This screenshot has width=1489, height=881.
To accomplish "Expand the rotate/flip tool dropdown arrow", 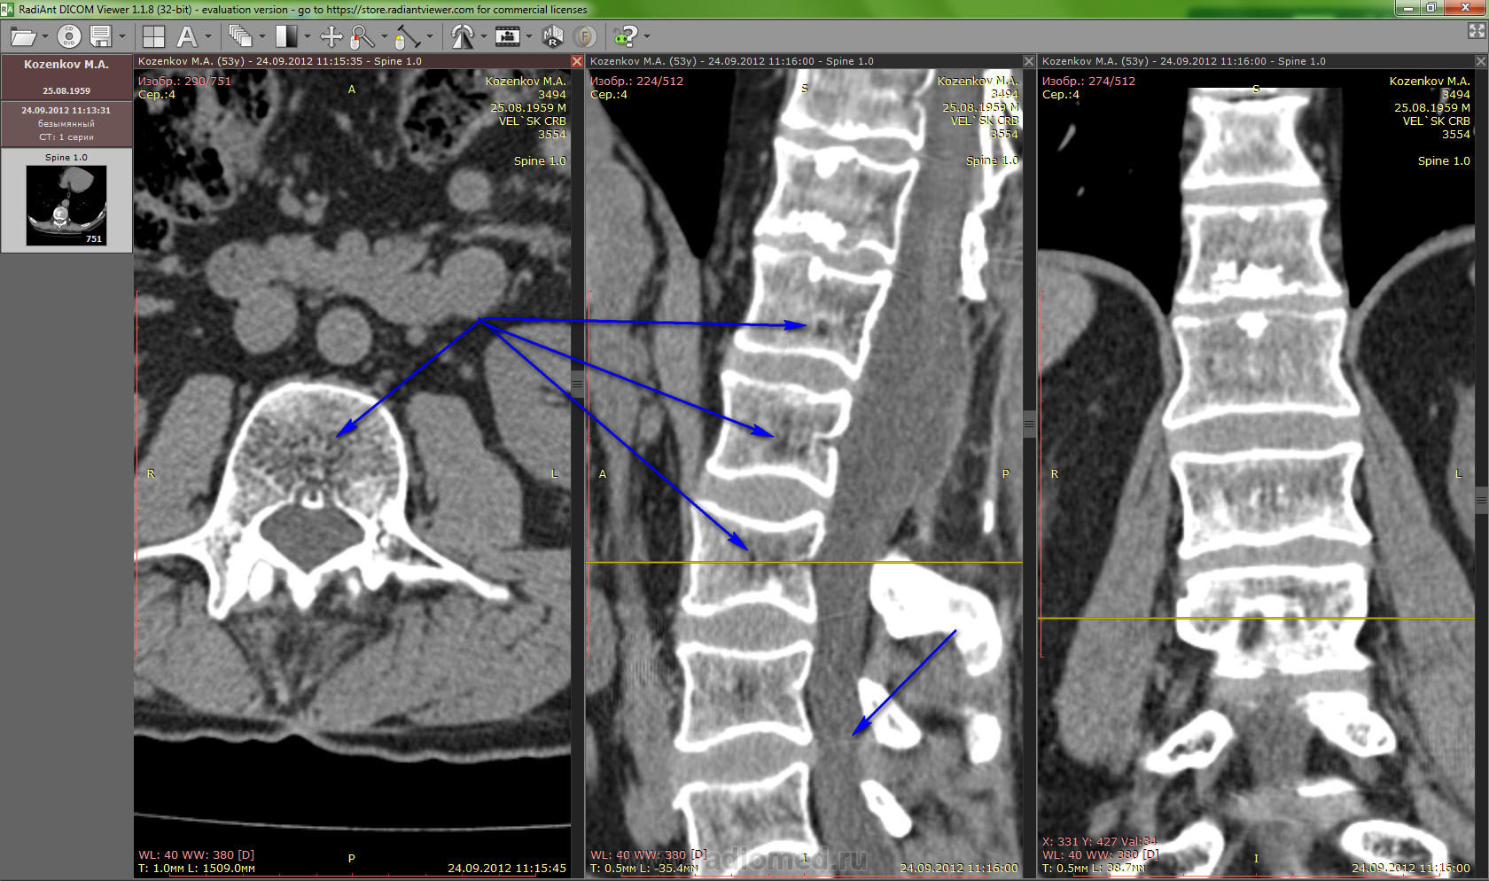I will (483, 36).
